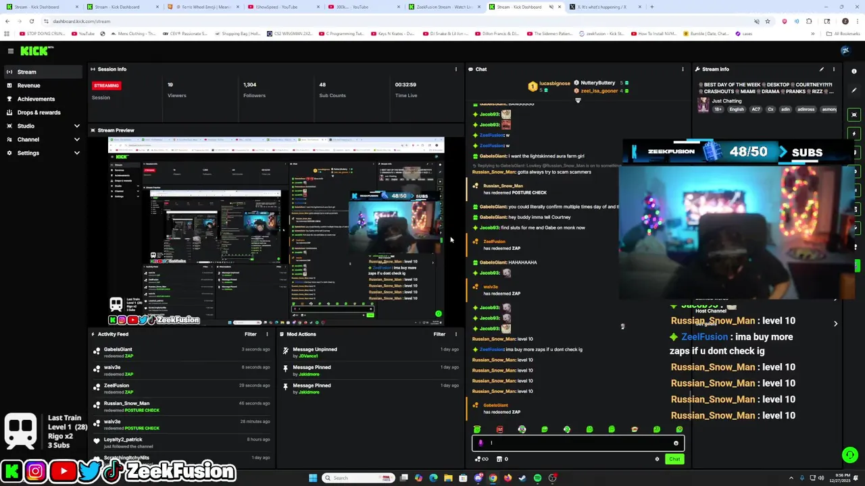Image resolution: width=865 pixels, height=486 pixels.
Task: Click the taskbar Search box
Action: [358, 478]
